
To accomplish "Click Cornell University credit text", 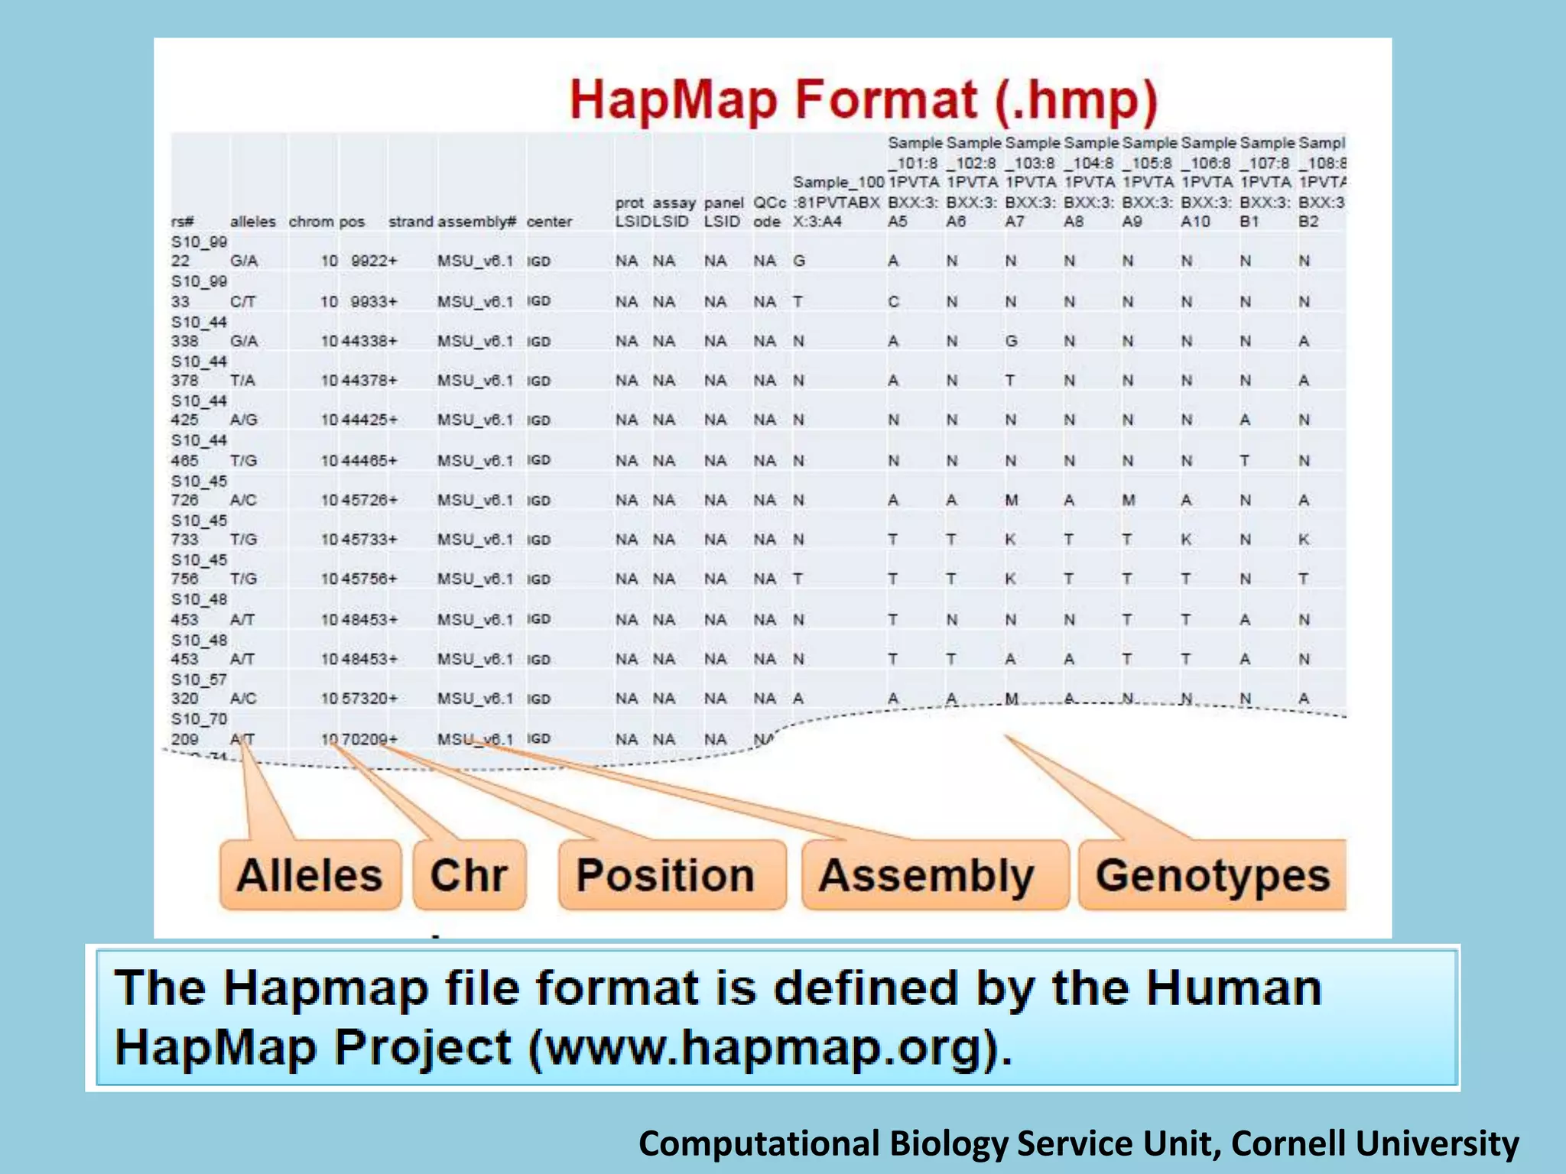I will [x=1374, y=1143].
